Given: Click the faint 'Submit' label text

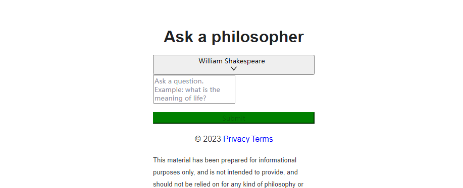Looking at the screenshot, I should pos(234,119).
